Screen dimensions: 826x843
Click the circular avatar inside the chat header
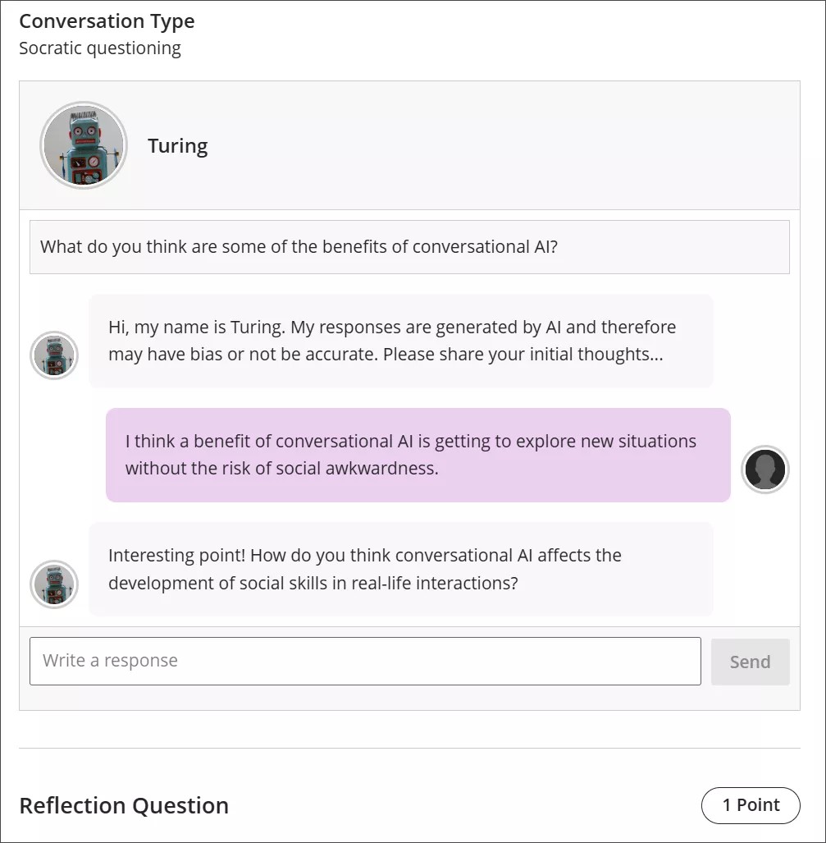(83, 145)
